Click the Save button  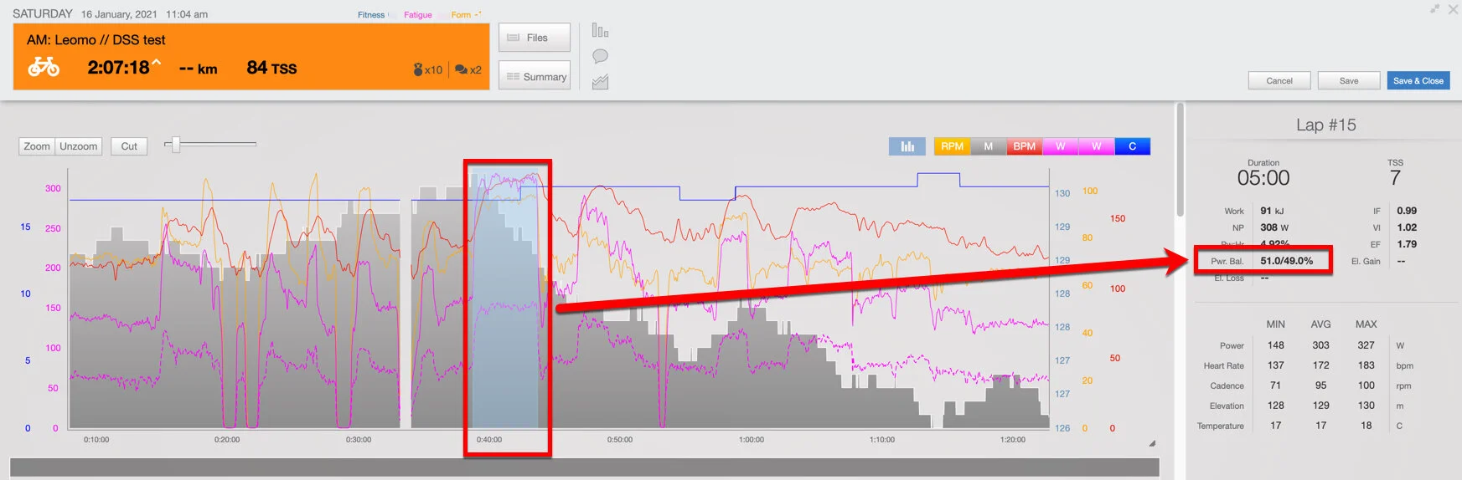point(1349,80)
